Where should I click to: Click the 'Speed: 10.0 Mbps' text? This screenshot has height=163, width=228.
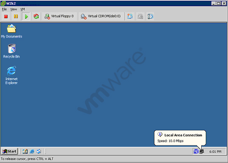(170, 141)
